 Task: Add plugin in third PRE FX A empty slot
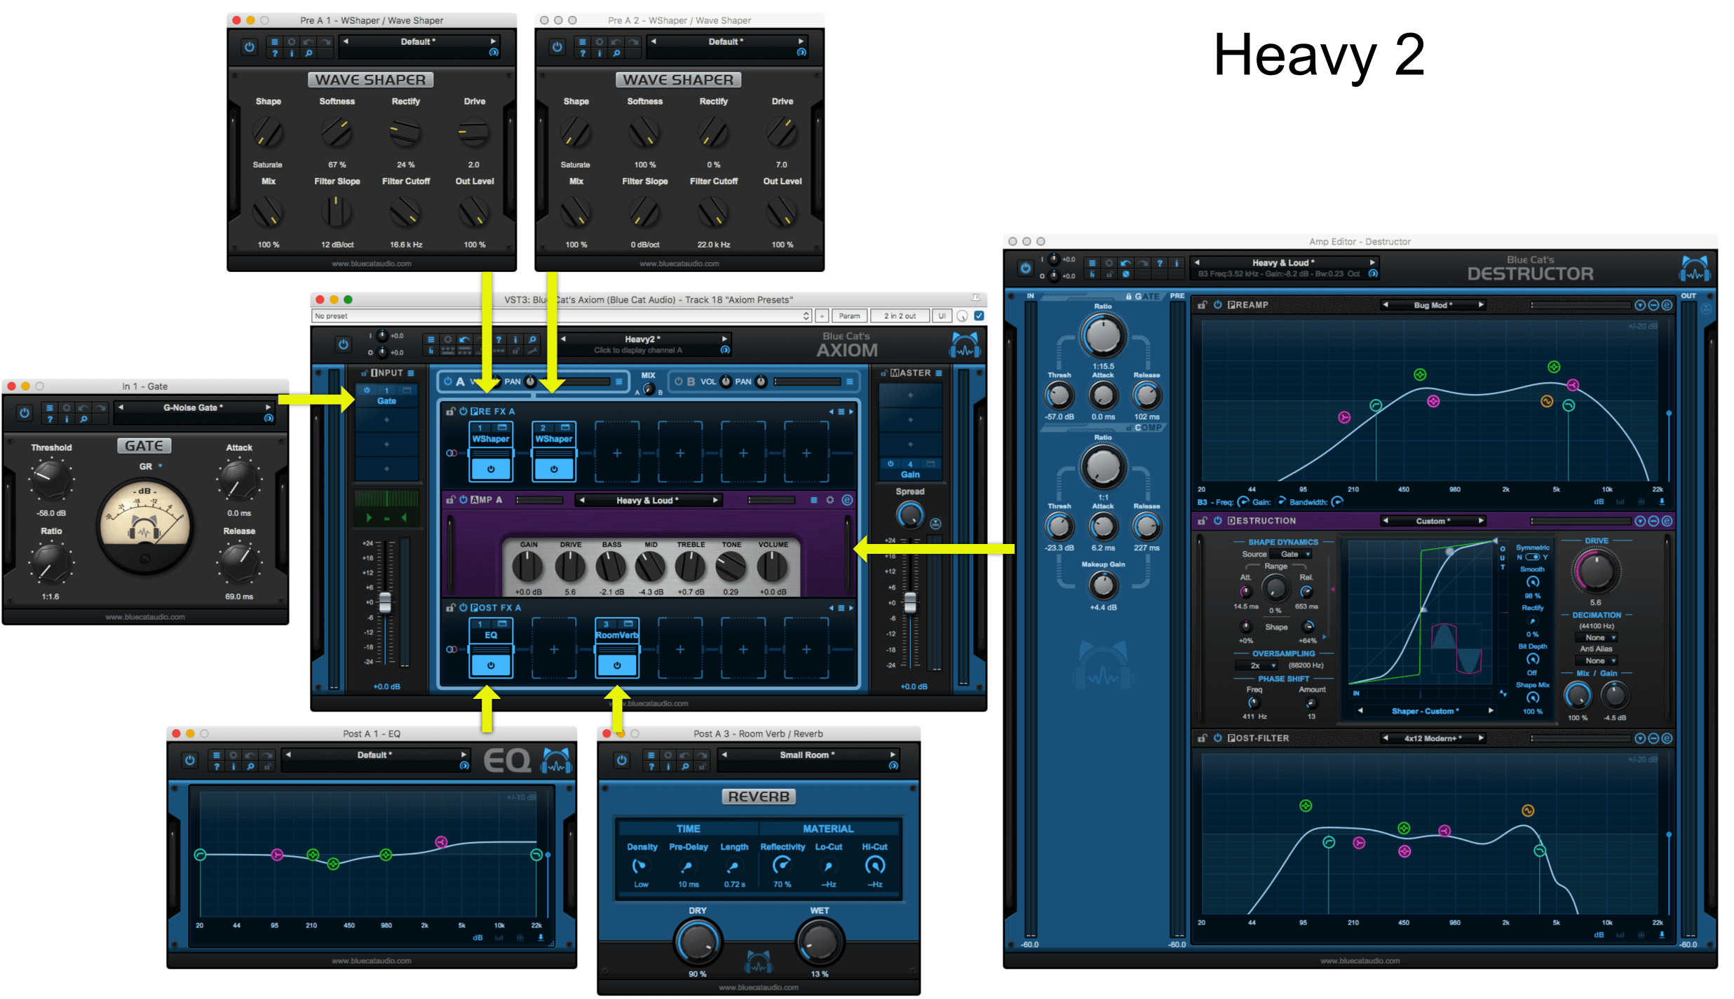[x=617, y=453]
